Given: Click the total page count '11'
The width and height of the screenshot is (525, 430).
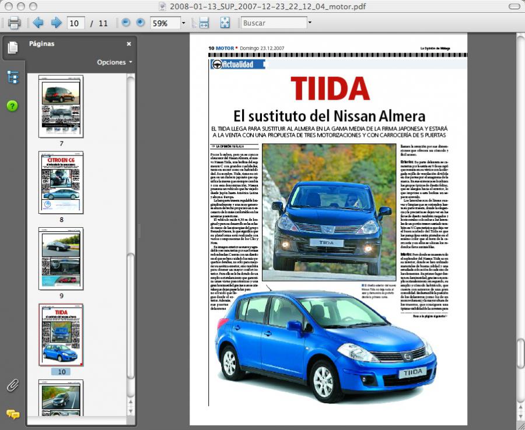Looking at the screenshot, I should coord(103,23).
